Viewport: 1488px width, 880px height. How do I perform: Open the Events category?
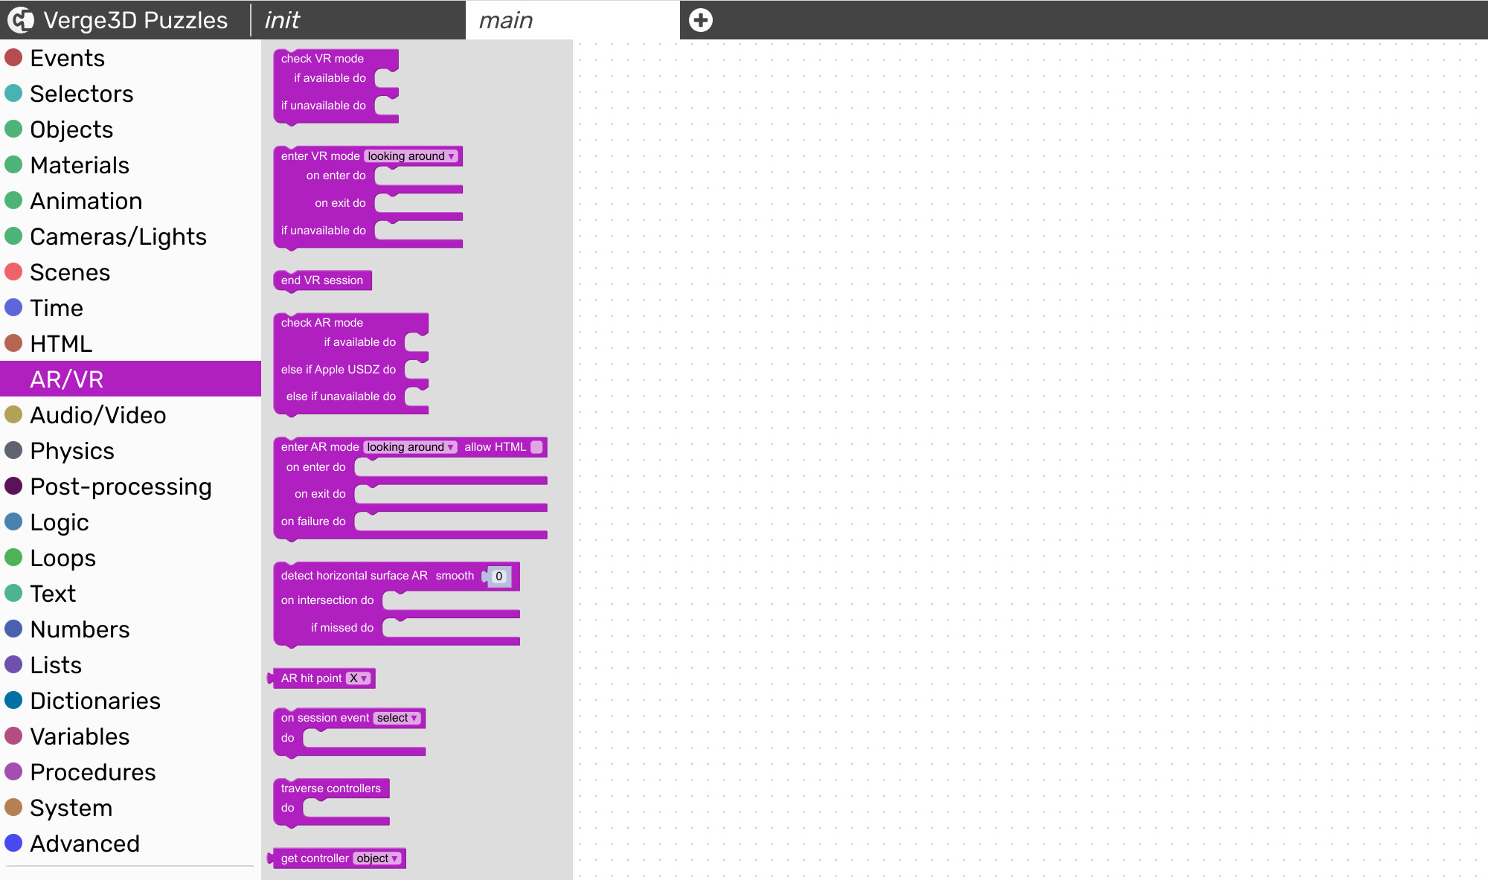[130, 58]
